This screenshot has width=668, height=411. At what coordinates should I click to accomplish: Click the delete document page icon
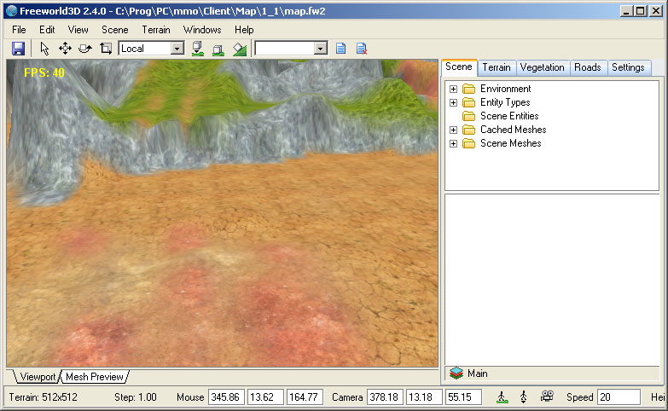(x=362, y=49)
